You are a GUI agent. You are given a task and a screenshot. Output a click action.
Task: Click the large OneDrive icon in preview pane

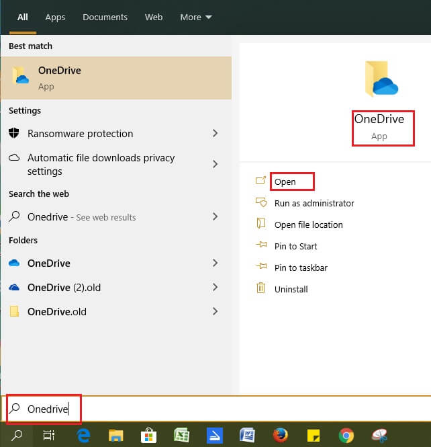click(x=381, y=79)
